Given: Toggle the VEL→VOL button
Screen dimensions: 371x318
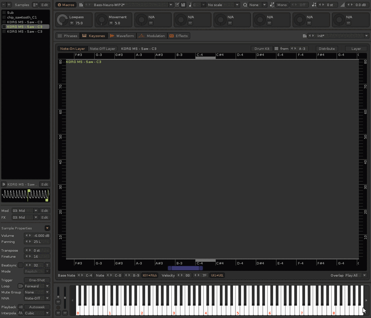Looking at the screenshot, I should pyautogui.click(x=217, y=275).
